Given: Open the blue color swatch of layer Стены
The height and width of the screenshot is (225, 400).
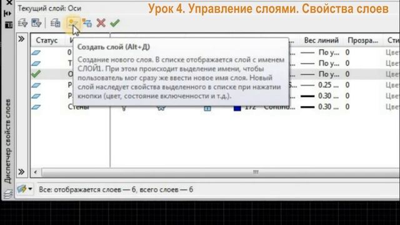Looking at the screenshot, I should (x=237, y=108).
